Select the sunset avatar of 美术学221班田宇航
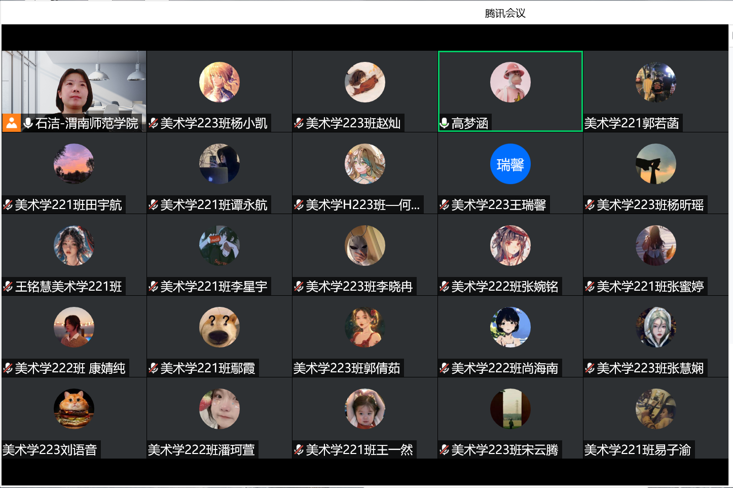The image size is (733, 488). click(74, 164)
